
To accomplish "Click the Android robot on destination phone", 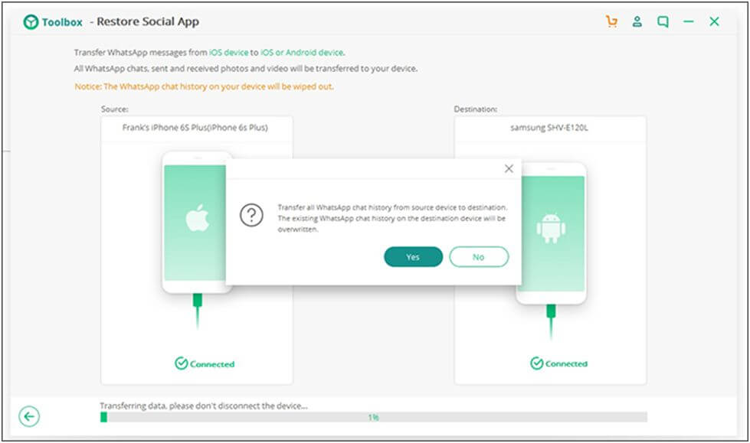I will click(551, 228).
